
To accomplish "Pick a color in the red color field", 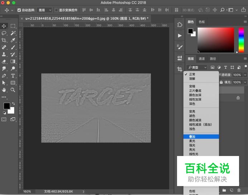I will 216,40.
